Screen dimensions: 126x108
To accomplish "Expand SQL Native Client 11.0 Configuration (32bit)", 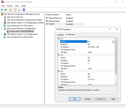I will (2, 23).
